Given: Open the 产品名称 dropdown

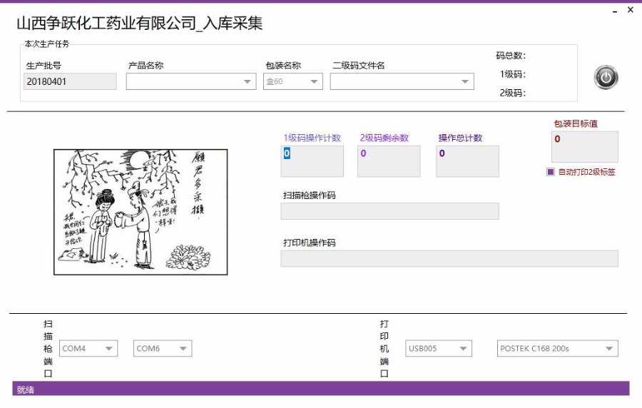Looking at the screenshot, I should click(x=190, y=81).
